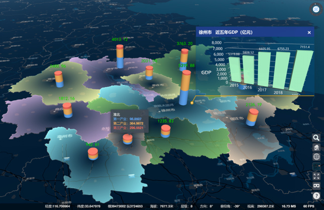This screenshot has height=210, width=324.
Task: Click the 徐州市 map label
Action: 168,110
